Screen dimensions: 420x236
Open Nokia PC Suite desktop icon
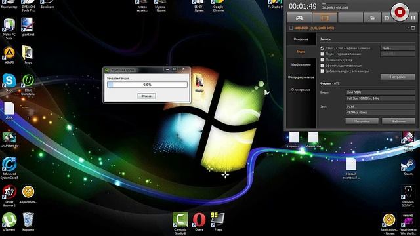[9, 29]
